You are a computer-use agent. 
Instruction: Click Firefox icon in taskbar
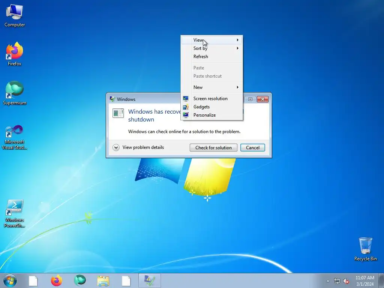(x=56, y=280)
